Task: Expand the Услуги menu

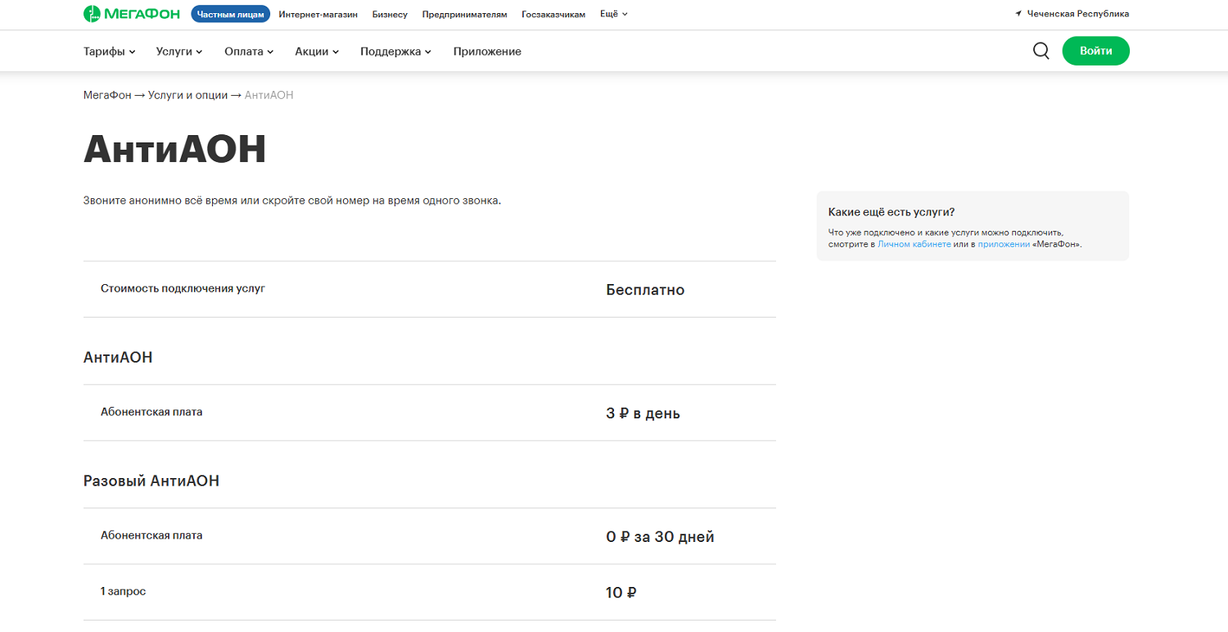Action: click(179, 52)
